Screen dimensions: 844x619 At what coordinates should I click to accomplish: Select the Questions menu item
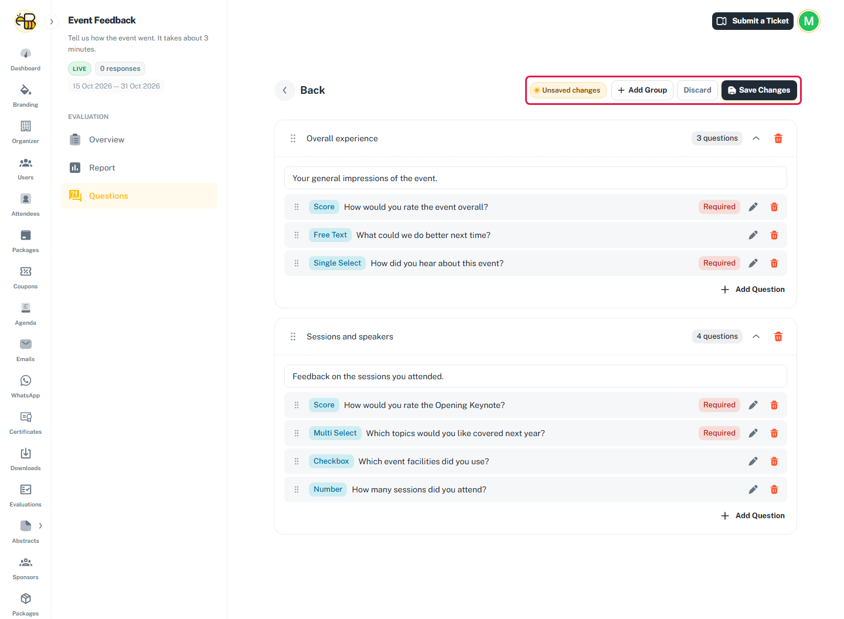139,196
